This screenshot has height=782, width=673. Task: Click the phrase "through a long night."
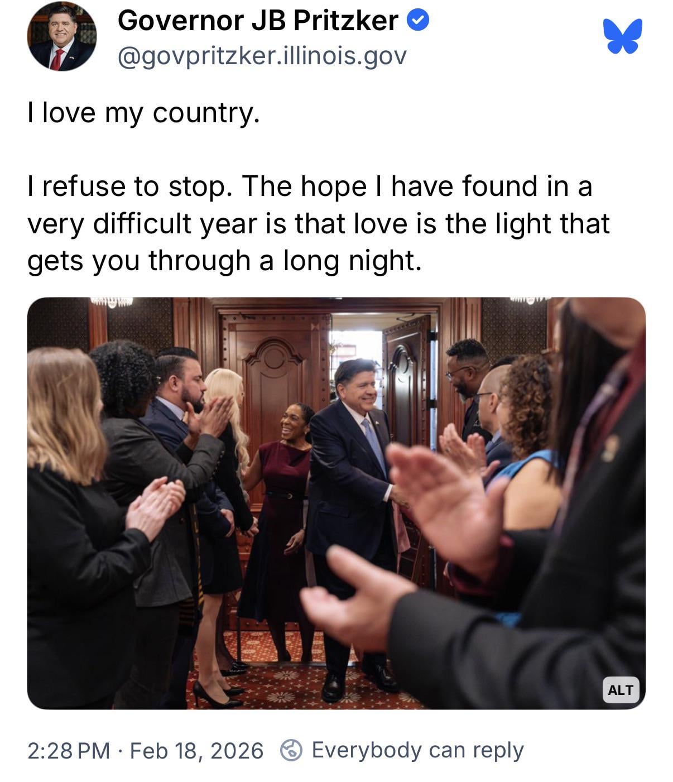285,261
